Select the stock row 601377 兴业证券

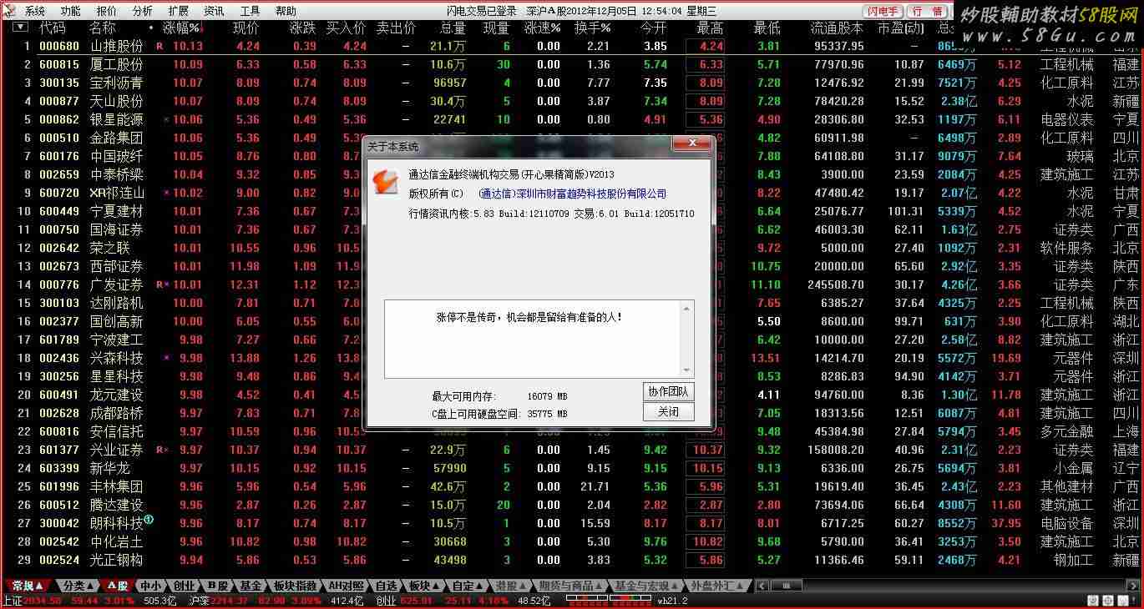point(572,450)
